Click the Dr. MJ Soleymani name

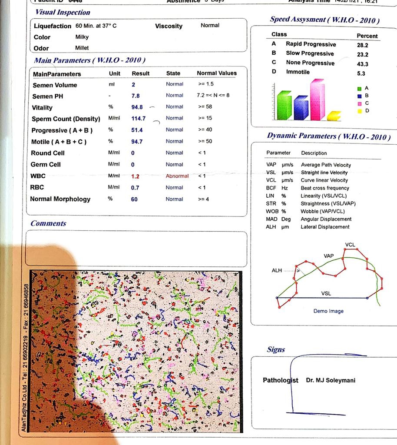(331, 380)
